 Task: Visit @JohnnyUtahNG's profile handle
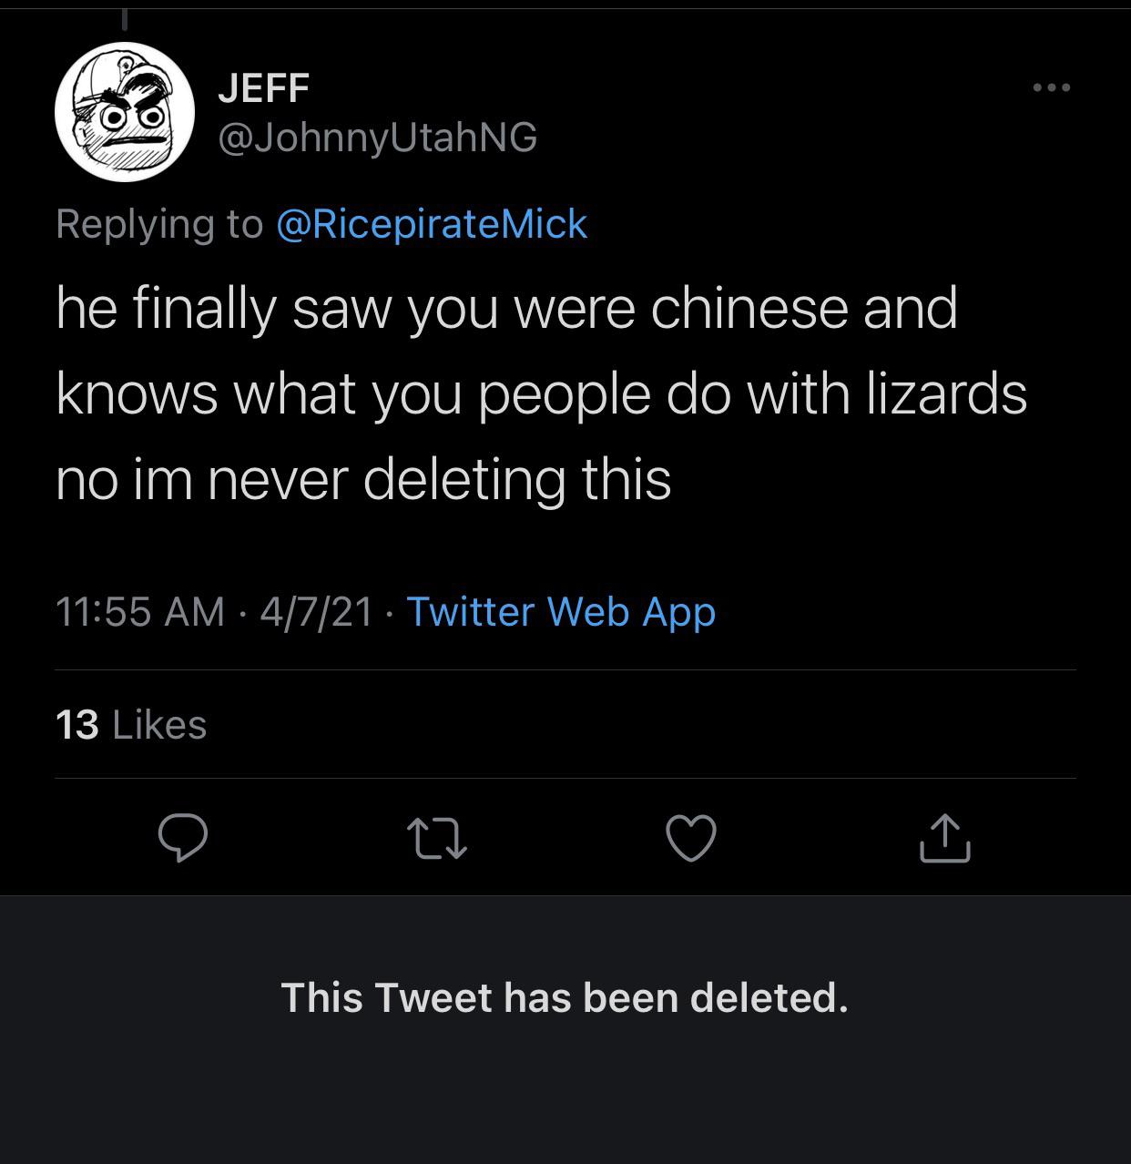[x=376, y=138]
